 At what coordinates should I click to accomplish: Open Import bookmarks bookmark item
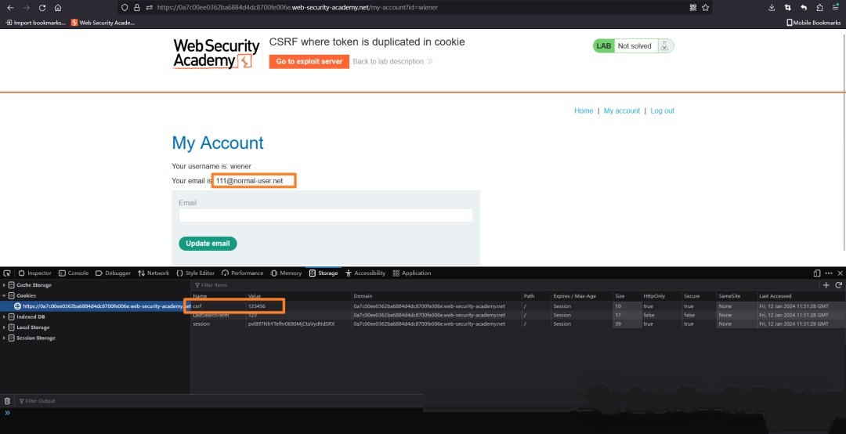(x=35, y=23)
